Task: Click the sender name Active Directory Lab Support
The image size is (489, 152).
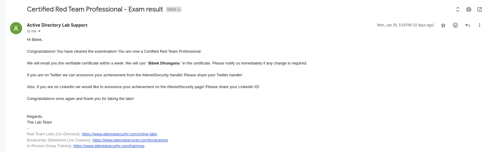Action: point(57,25)
